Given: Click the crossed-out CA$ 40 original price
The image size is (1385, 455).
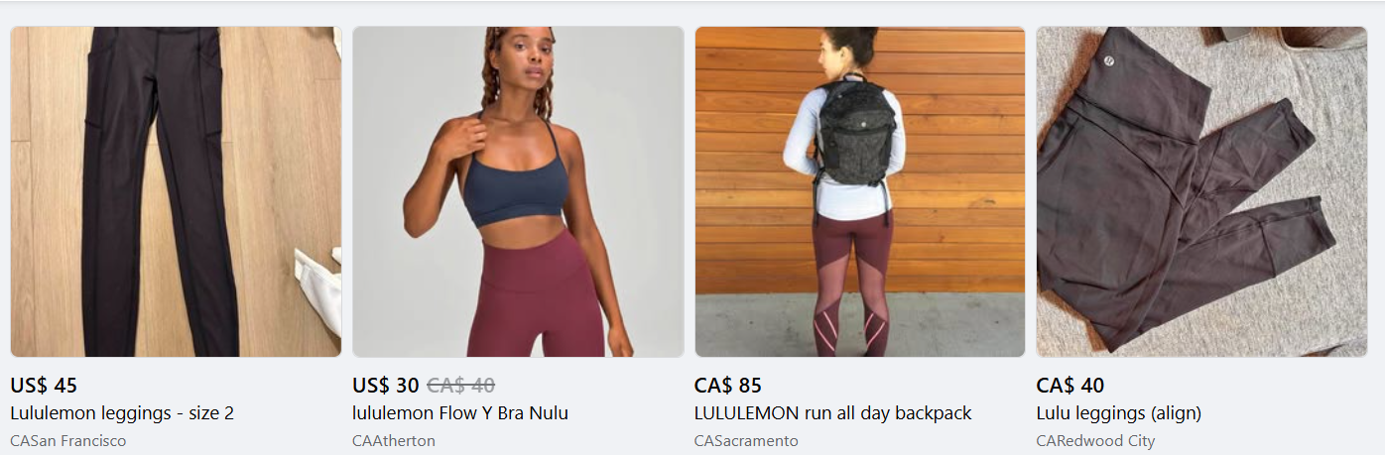Looking at the screenshot, I should tap(460, 386).
